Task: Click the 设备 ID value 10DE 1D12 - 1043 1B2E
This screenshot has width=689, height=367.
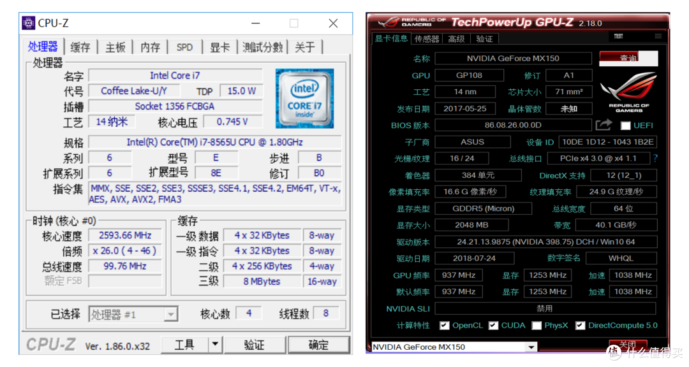Action: pyautogui.click(x=608, y=142)
